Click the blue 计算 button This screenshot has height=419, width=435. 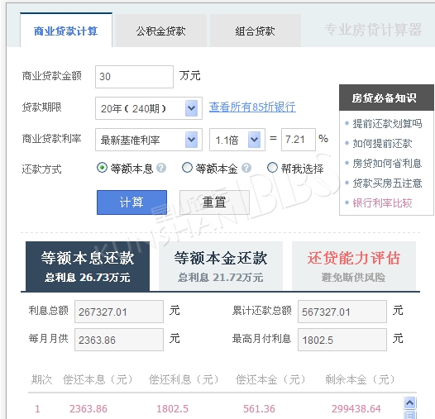point(131,202)
